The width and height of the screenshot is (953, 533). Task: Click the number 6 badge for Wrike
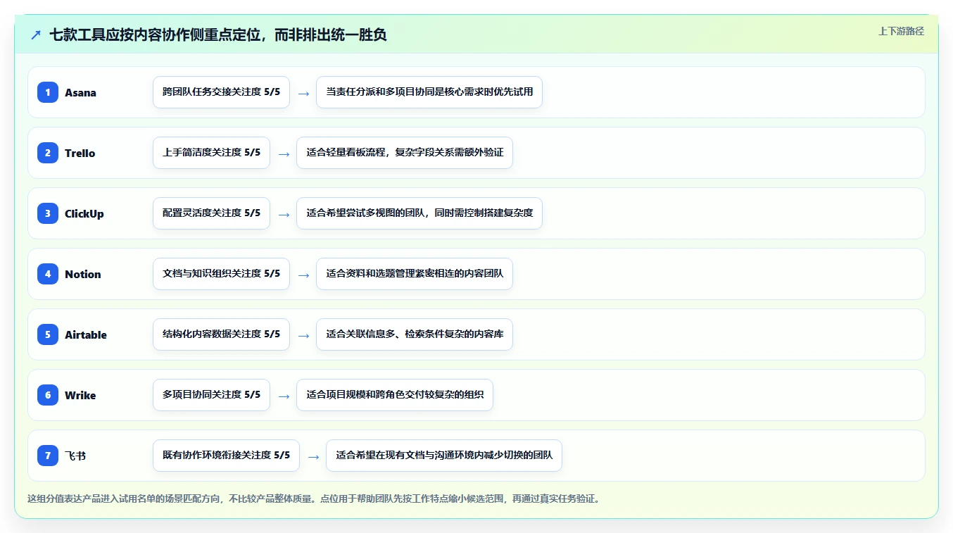click(x=48, y=395)
